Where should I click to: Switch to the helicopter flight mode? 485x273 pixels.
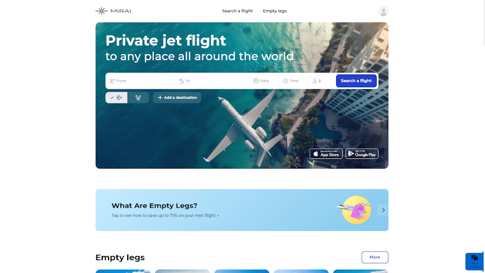coord(138,98)
